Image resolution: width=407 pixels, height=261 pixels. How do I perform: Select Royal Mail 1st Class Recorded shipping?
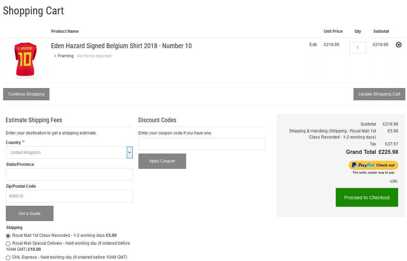coord(8,236)
